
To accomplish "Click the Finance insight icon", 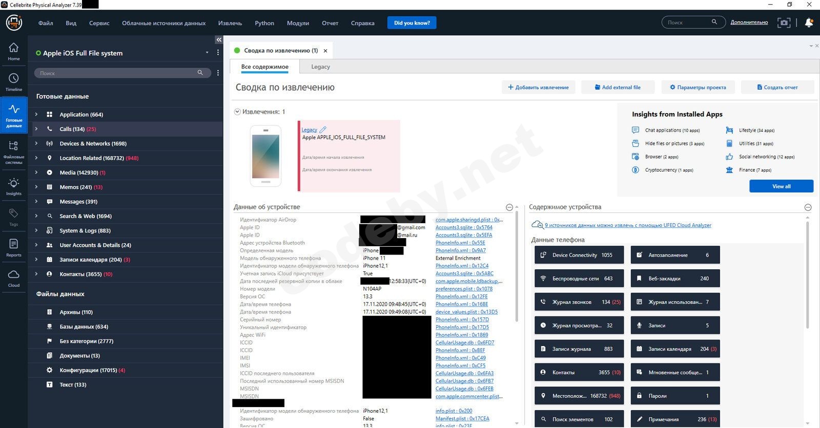I will 729,170.
